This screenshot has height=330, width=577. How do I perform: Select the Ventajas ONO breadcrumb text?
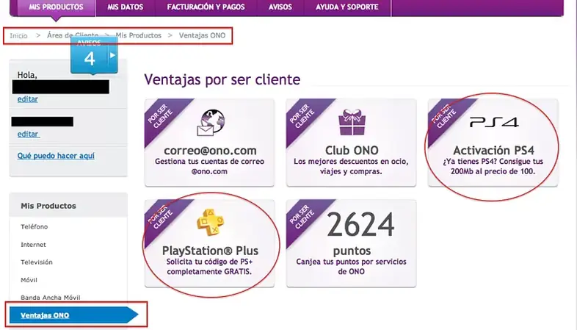(202, 35)
